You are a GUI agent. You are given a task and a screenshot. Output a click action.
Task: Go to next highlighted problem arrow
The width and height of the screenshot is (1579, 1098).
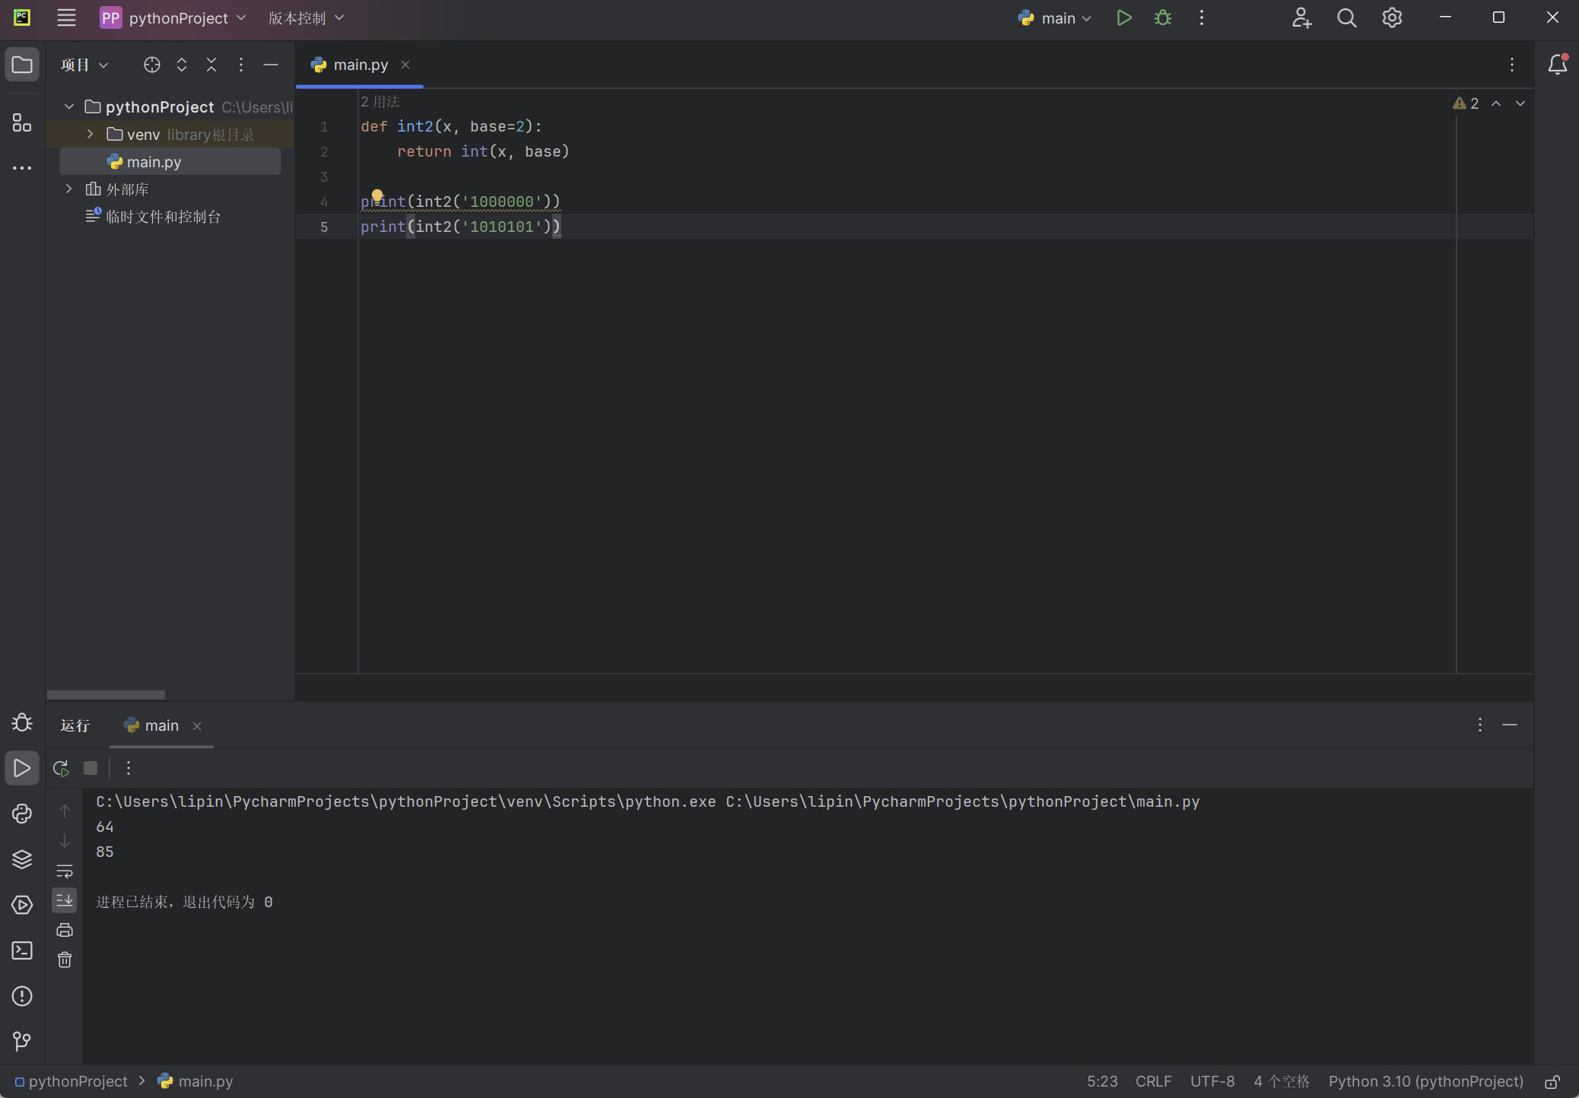[x=1520, y=103]
